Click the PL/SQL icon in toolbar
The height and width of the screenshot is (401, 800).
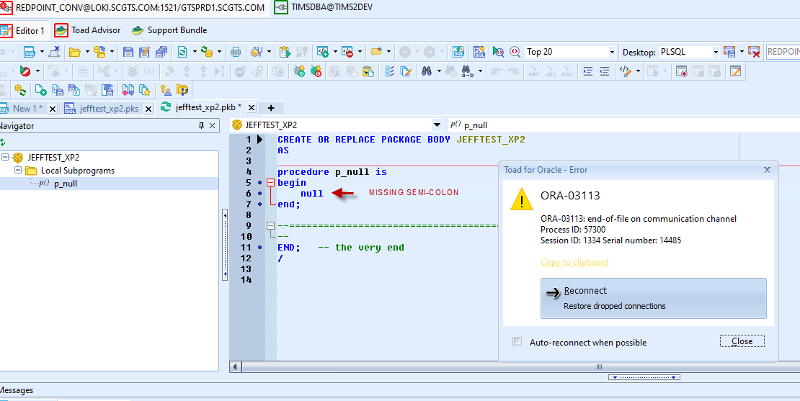click(x=479, y=52)
